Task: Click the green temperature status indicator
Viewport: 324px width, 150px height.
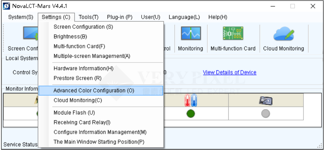Action: [x=191, y=114]
